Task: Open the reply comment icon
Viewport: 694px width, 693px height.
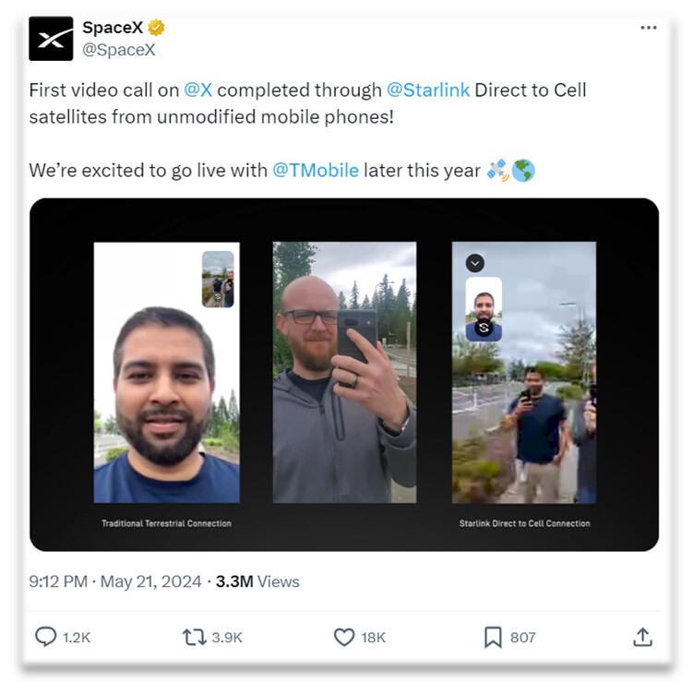Action: [45, 638]
